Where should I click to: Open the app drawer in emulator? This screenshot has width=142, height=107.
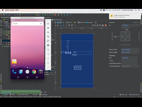tap(28, 72)
